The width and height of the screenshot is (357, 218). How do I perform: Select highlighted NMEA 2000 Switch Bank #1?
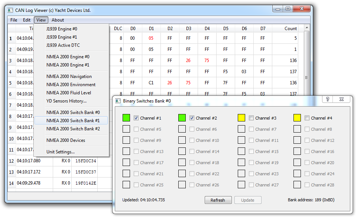tap(71, 121)
